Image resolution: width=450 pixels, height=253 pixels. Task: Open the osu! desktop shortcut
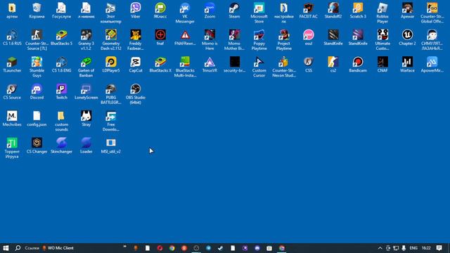tap(308, 37)
